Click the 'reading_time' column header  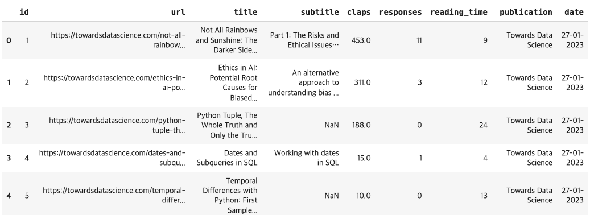(x=459, y=12)
